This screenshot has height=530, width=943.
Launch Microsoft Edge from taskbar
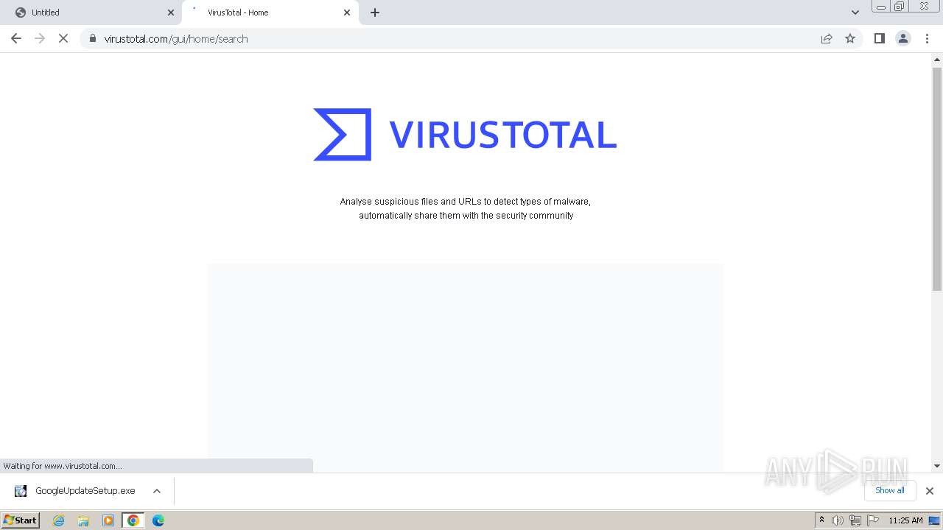point(158,520)
